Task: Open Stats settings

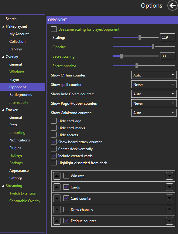Action: click(x=13, y=125)
